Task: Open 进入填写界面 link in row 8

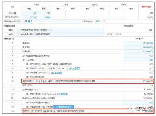Action: (56, 73)
